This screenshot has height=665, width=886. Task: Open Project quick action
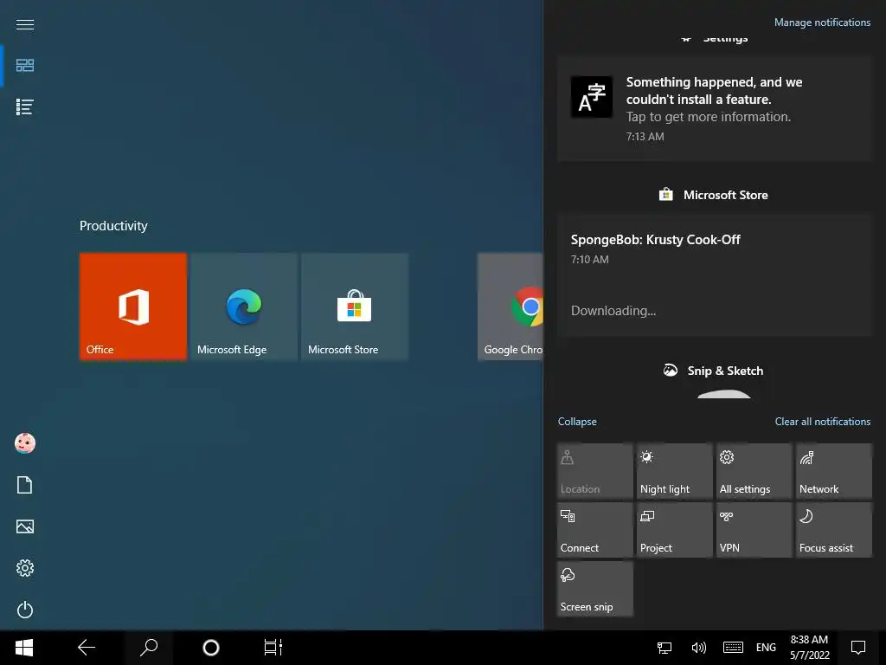[x=675, y=530]
